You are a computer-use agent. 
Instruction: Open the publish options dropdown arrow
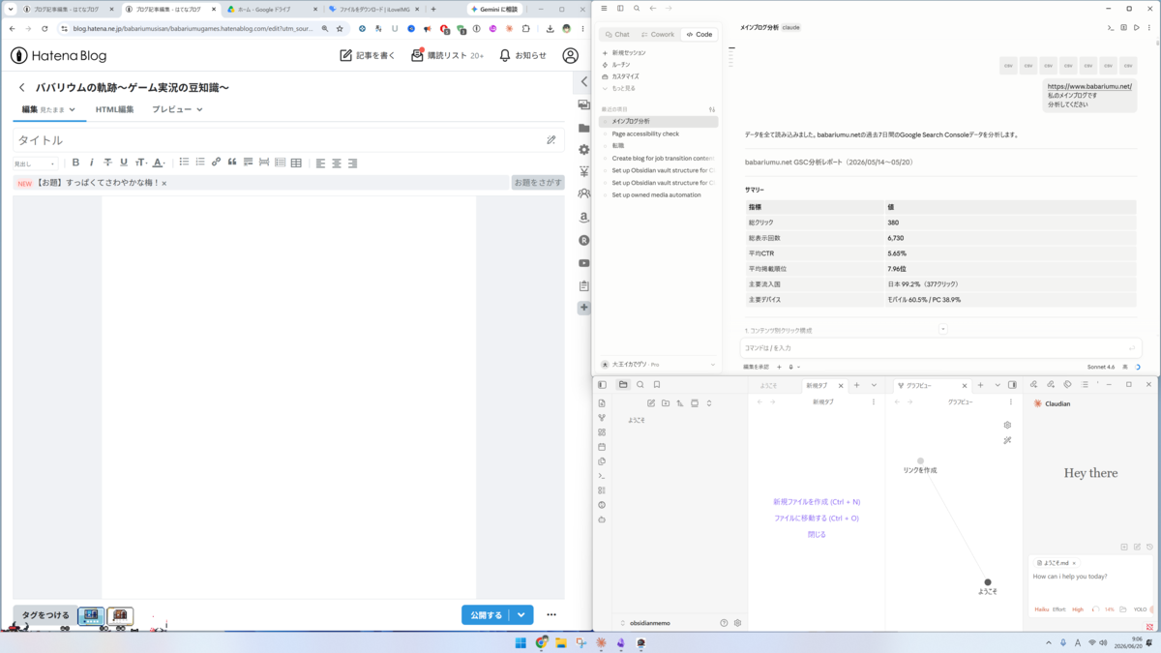tap(521, 614)
